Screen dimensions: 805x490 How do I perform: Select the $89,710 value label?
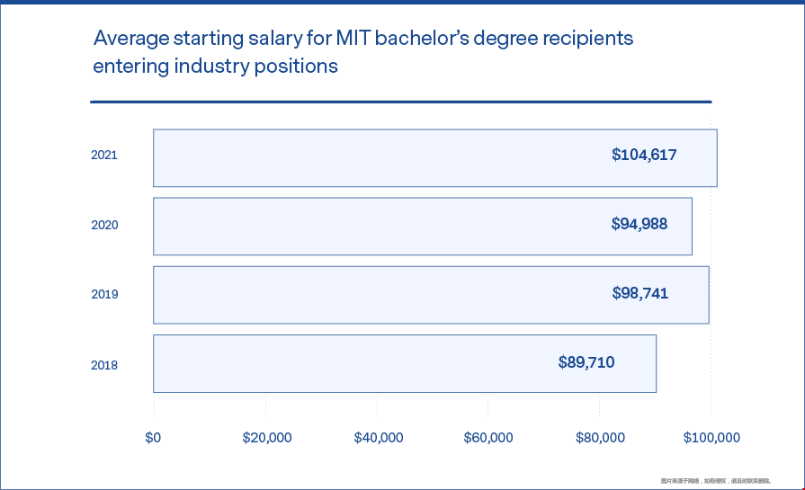pyautogui.click(x=586, y=362)
